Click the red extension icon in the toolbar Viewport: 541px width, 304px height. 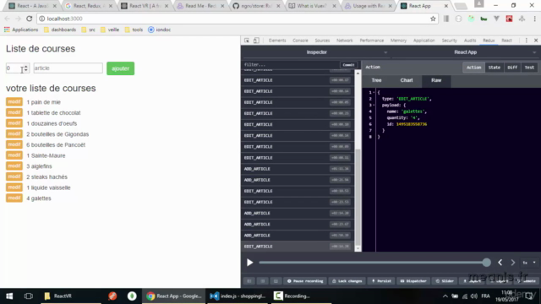point(509,19)
